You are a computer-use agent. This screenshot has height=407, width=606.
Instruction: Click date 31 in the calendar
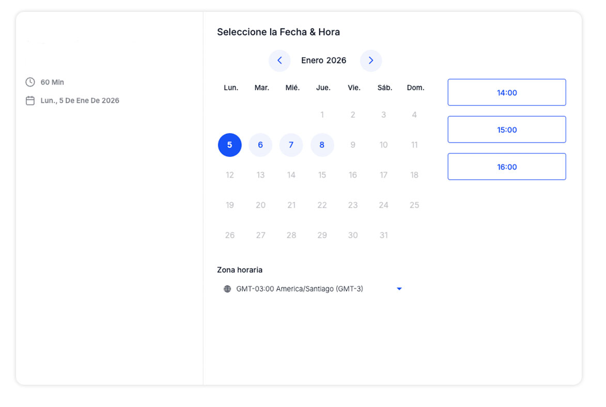(383, 236)
